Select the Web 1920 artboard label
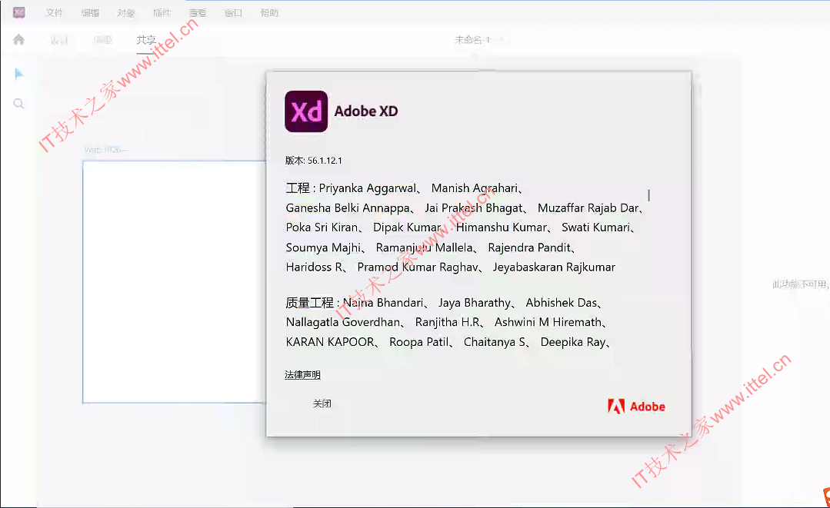This screenshot has height=508, width=830. [105, 150]
